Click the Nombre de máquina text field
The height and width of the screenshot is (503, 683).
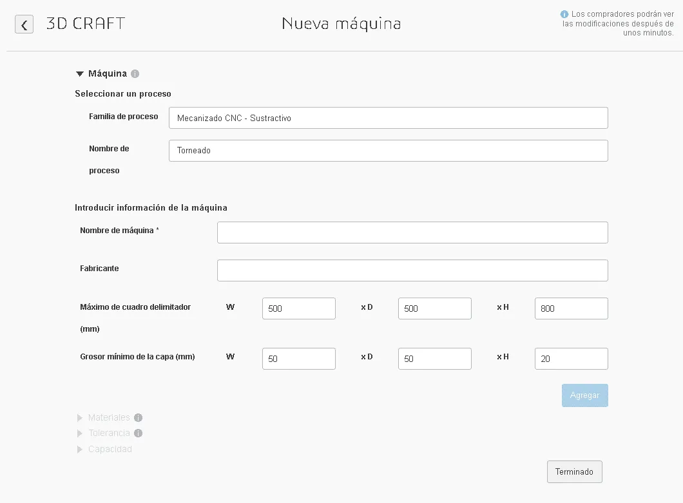tap(412, 233)
